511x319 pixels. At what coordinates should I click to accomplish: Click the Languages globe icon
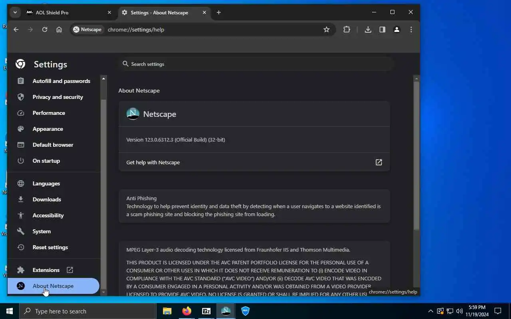click(21, 183)
